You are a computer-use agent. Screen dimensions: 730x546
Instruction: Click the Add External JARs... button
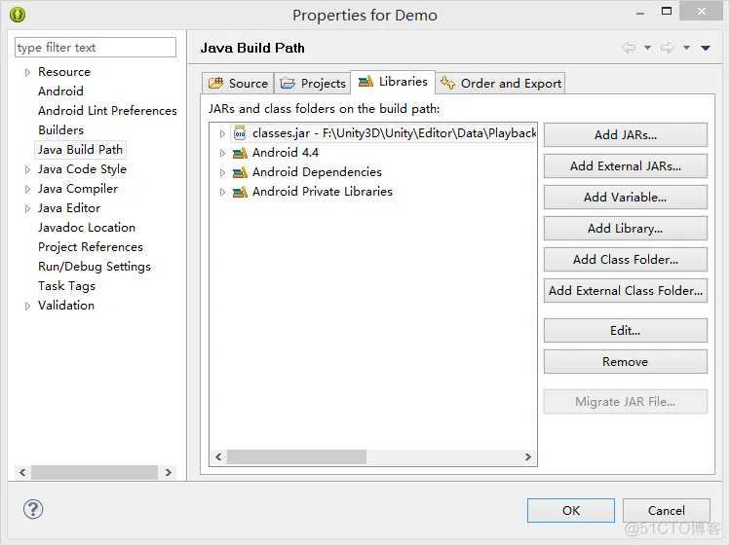[x=626, y=166]
